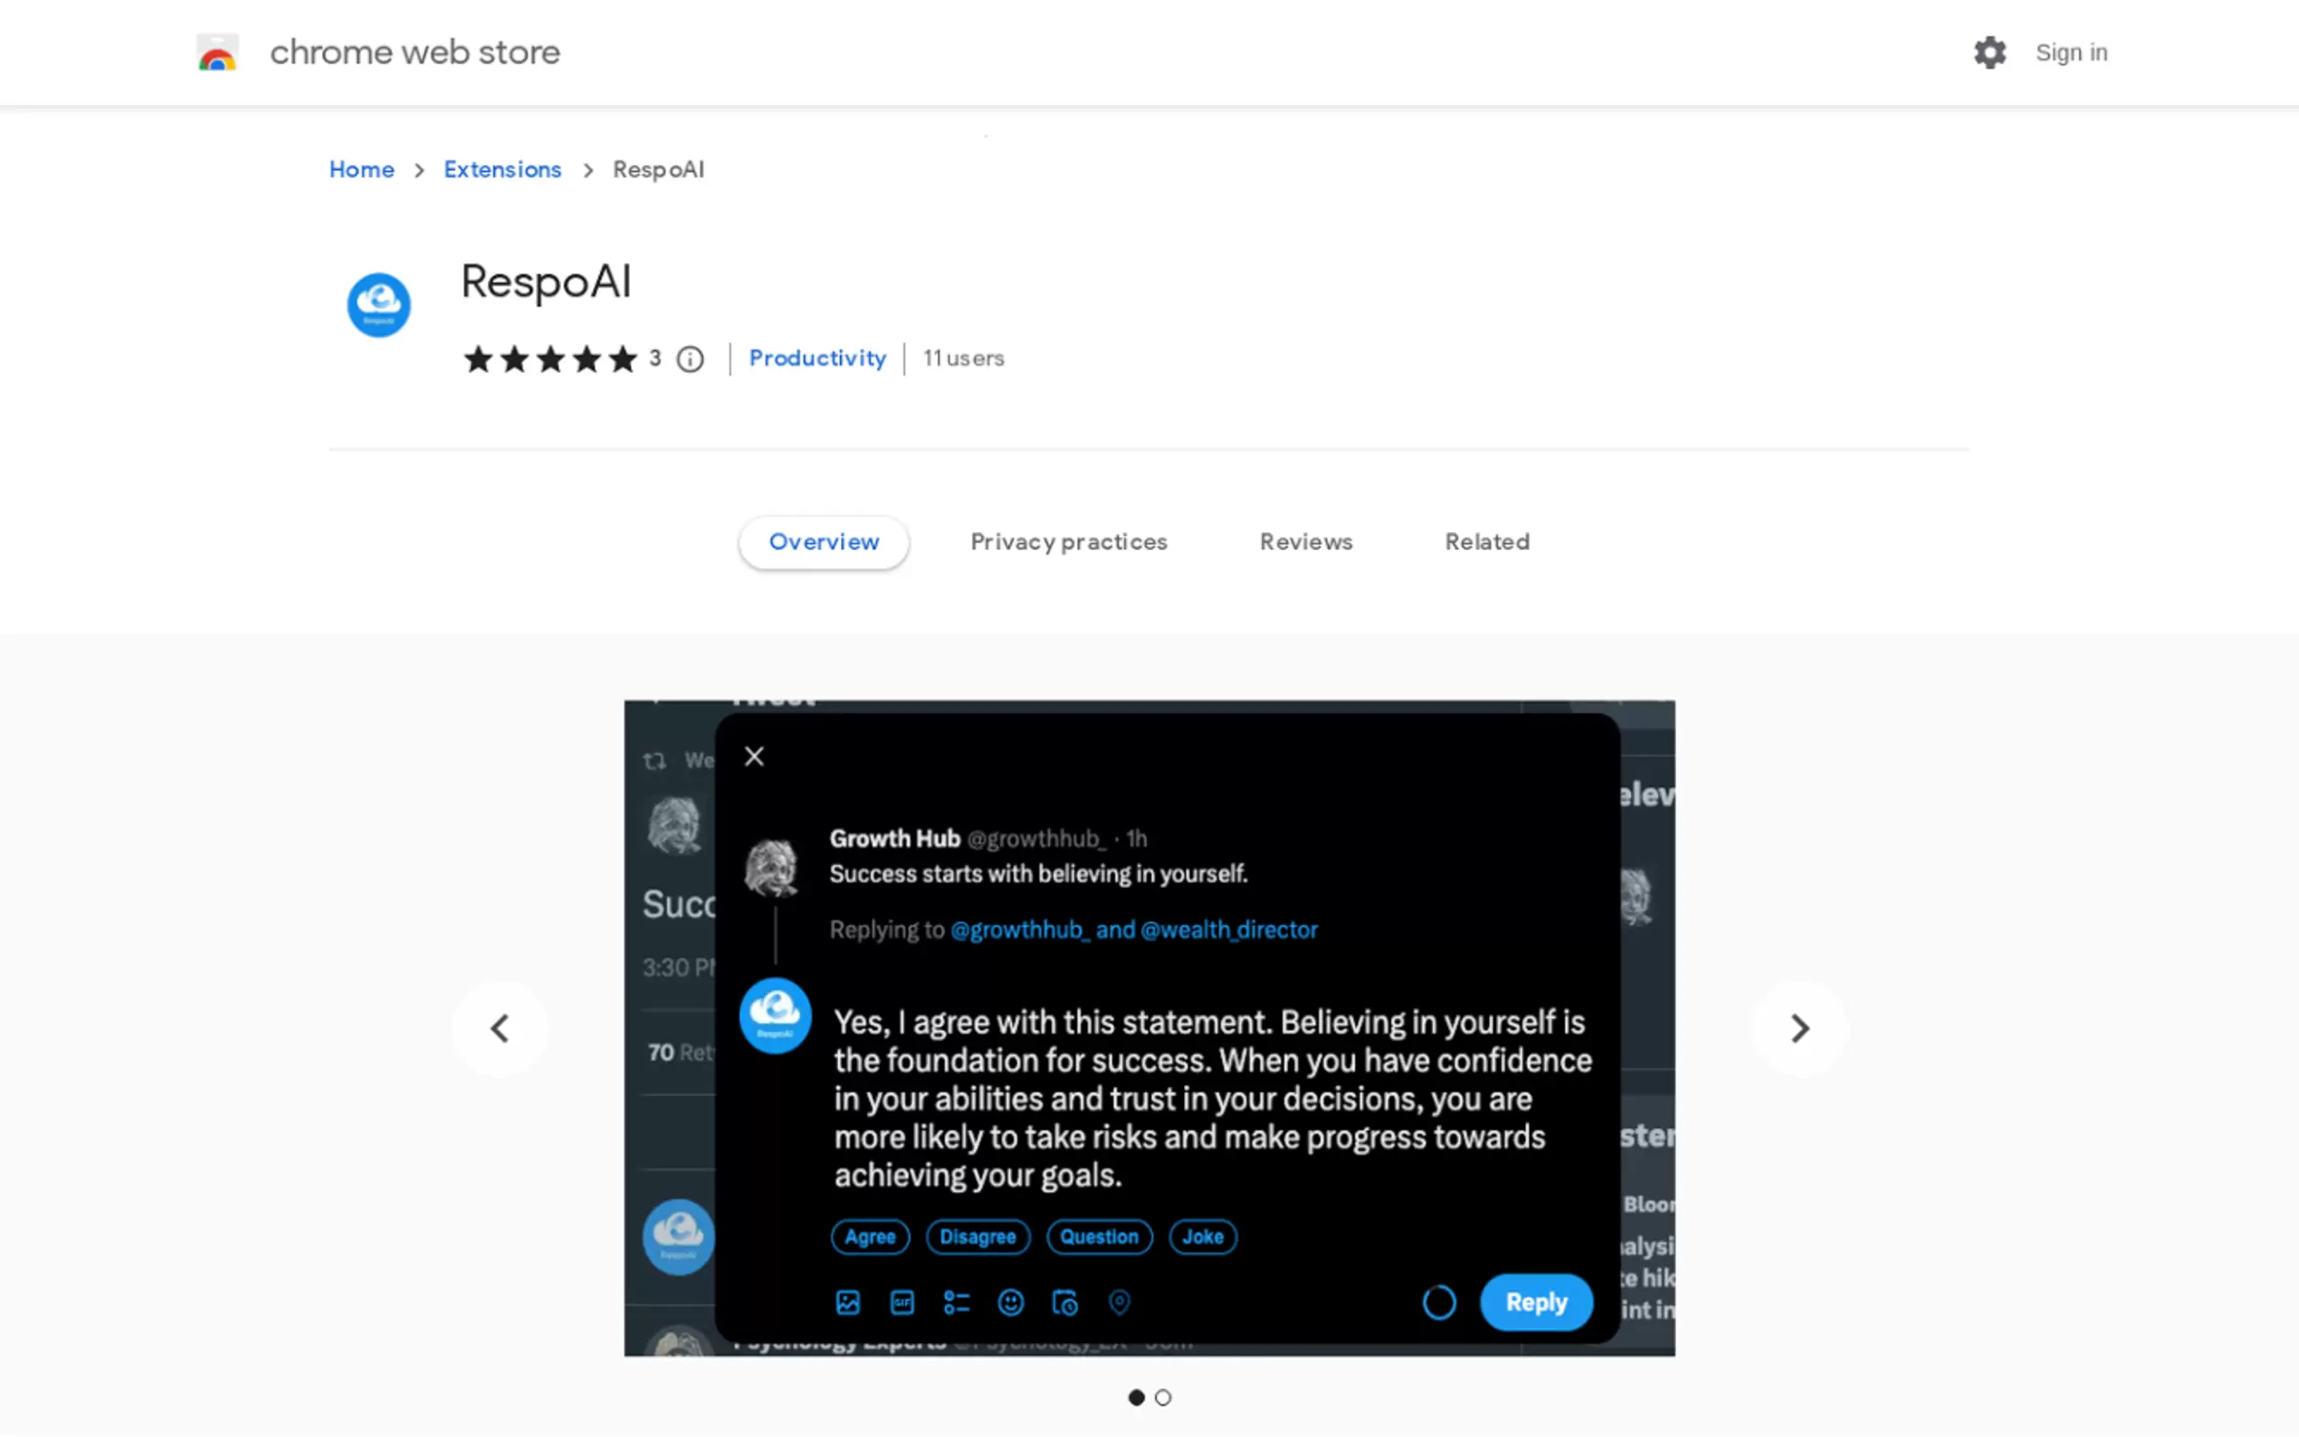This screenshot has width=2299, height=1437.
Task: Show the previous screenshot with left arrow
Action: coord(500,1028)
